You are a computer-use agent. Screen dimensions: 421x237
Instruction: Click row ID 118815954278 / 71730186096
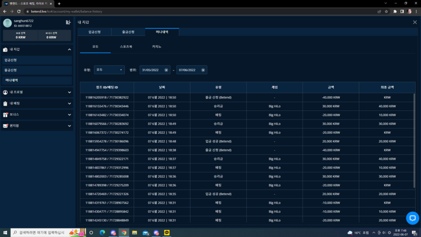pos(107,142)
